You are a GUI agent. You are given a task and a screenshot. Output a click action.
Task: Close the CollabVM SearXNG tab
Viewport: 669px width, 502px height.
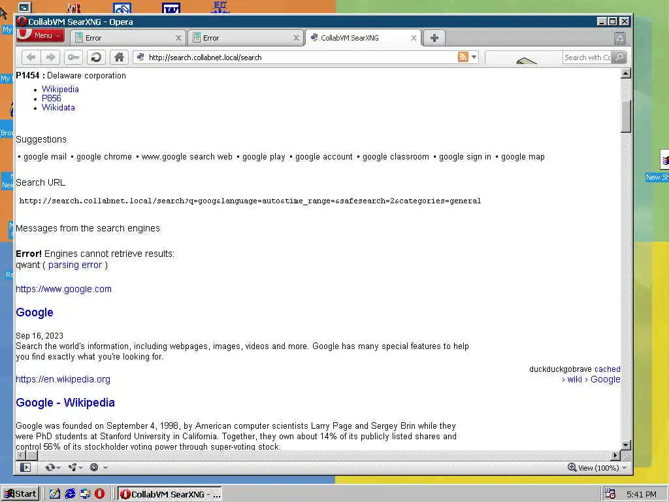pos(414,38)
